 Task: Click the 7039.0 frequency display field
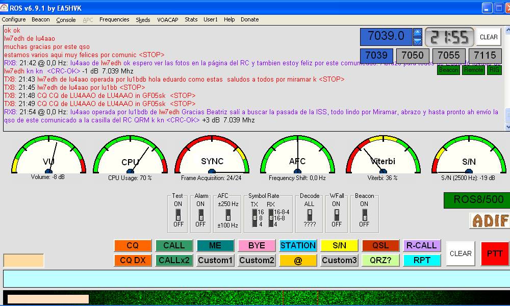(x=387, y=37)
